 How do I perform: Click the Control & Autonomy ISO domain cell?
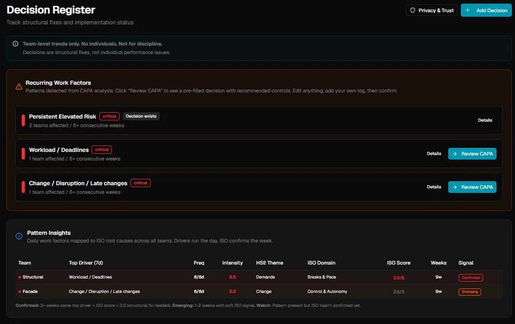327,292
